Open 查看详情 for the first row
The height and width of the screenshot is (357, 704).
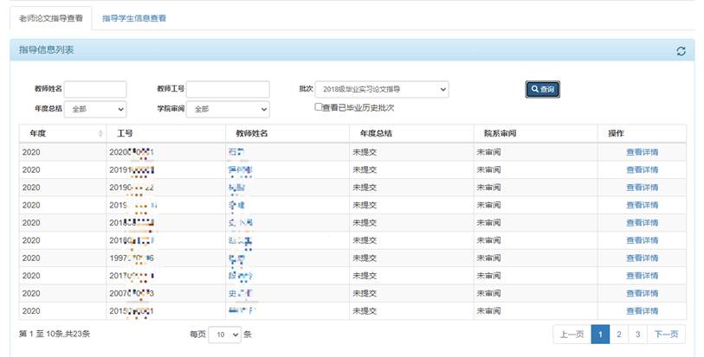(x=642, y=152)
